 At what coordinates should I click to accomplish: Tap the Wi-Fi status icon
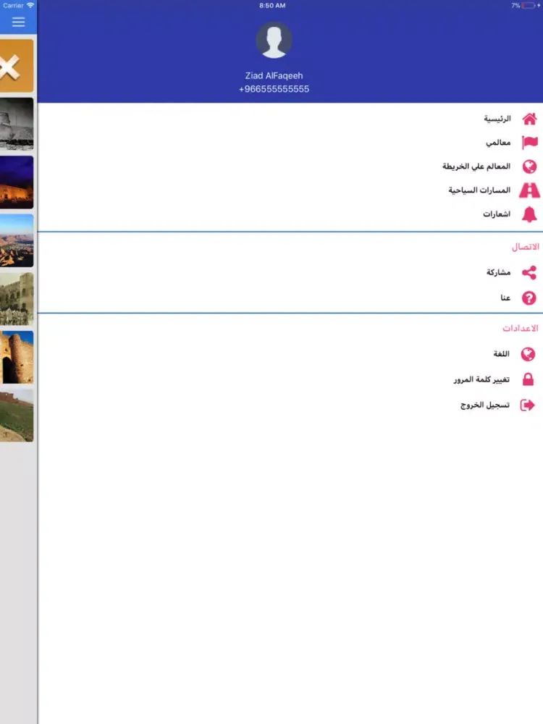click(x=30, y=5)
